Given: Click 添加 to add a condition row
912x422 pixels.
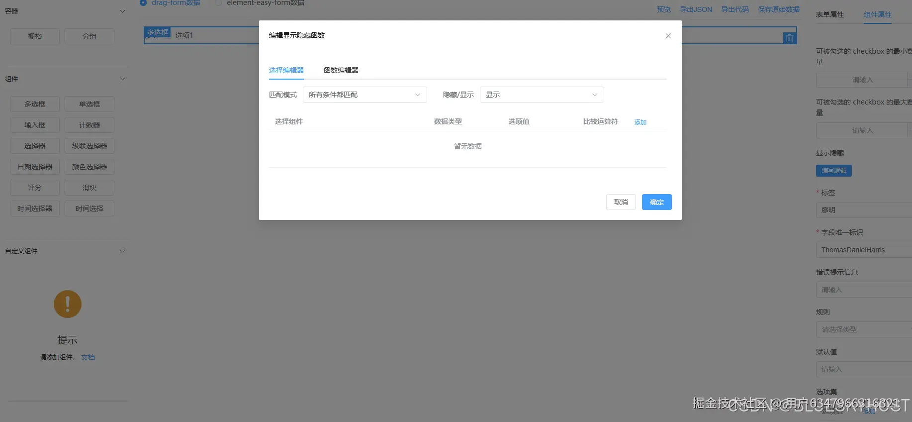Looking at the screenshot, I should (640, 122).
